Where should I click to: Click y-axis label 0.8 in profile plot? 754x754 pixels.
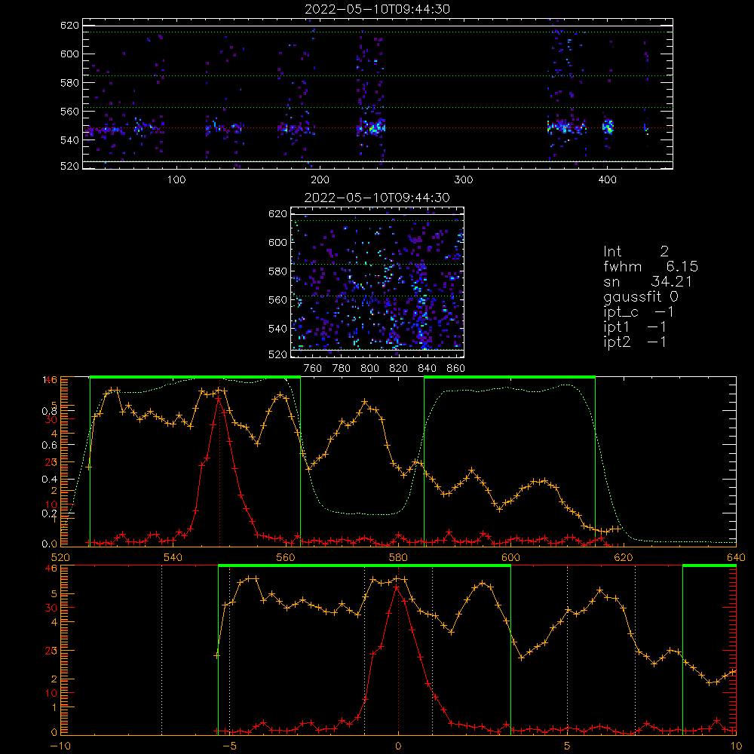pos(50,411)
